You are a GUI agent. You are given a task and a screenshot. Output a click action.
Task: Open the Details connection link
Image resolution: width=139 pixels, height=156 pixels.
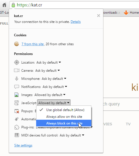[x=76, y=22]
